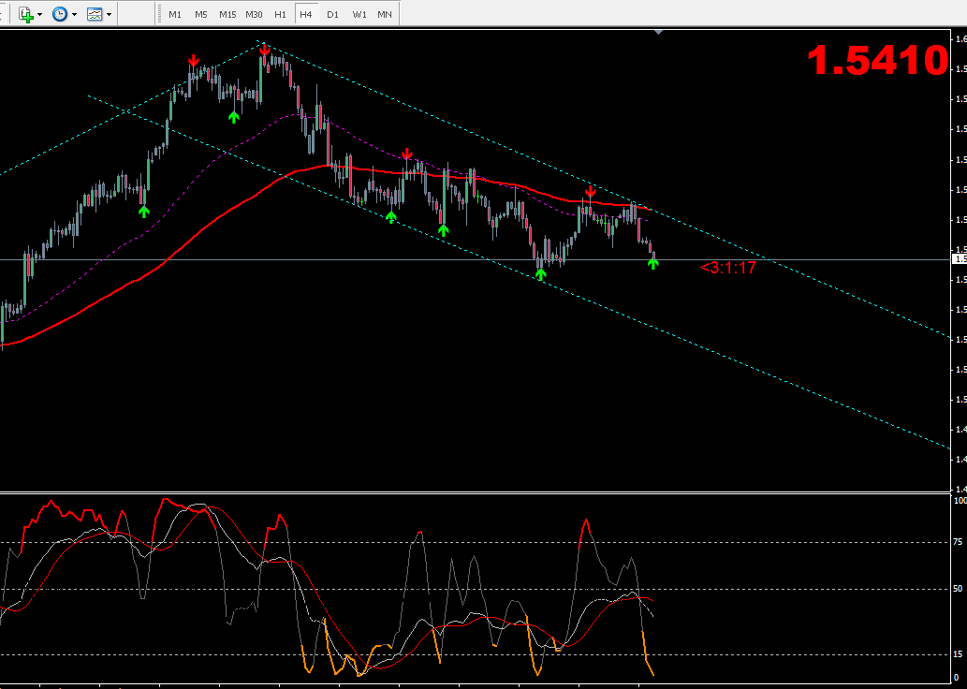Screen dimensions: 967x689
Task: Switch timeframe to M1
Action: (175, 14)
